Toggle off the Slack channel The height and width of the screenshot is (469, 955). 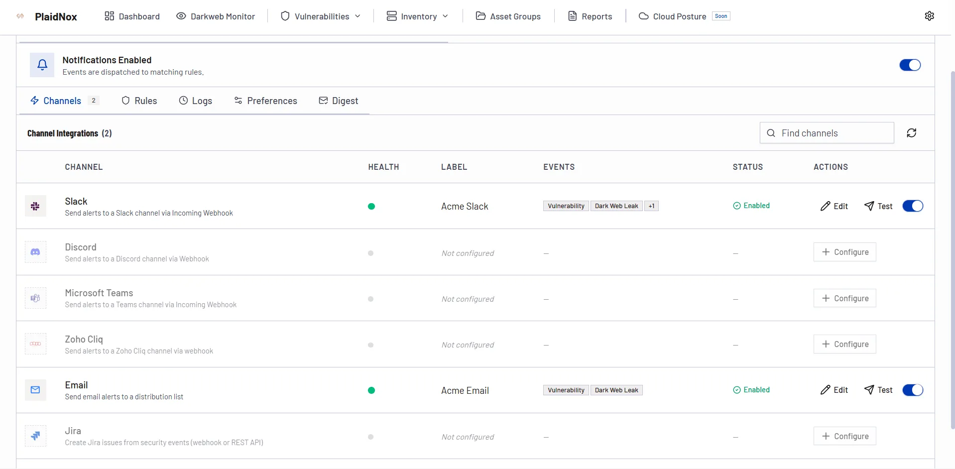[913, 206]
